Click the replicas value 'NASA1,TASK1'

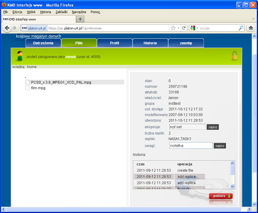point(180,139)
